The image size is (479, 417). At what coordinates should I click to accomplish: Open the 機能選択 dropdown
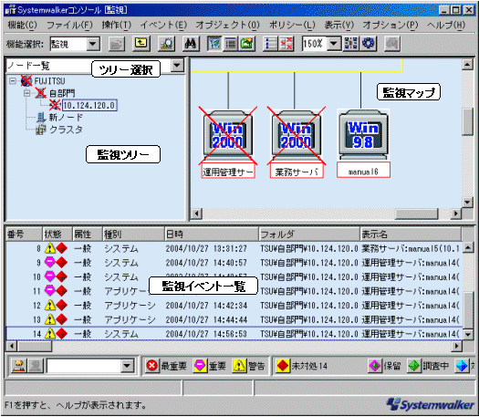click(93, 44)
